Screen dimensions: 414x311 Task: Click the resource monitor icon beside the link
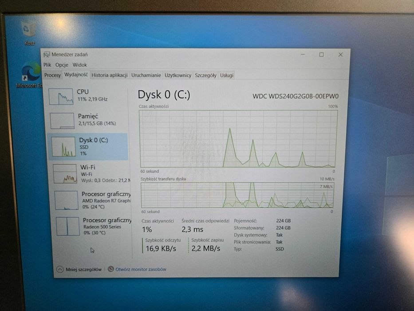(x=110, y=269)
